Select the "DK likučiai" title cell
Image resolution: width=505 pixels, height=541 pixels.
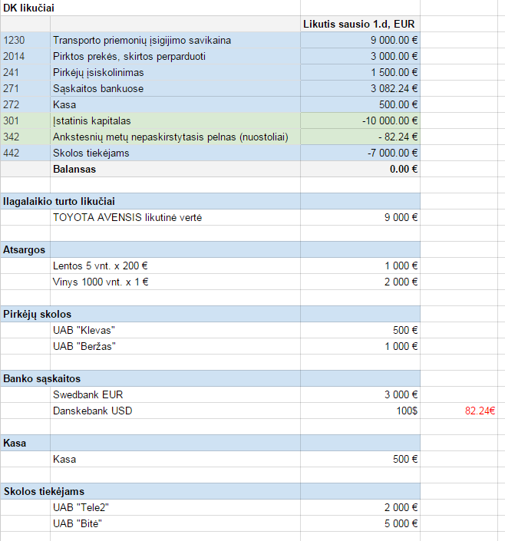28,8
